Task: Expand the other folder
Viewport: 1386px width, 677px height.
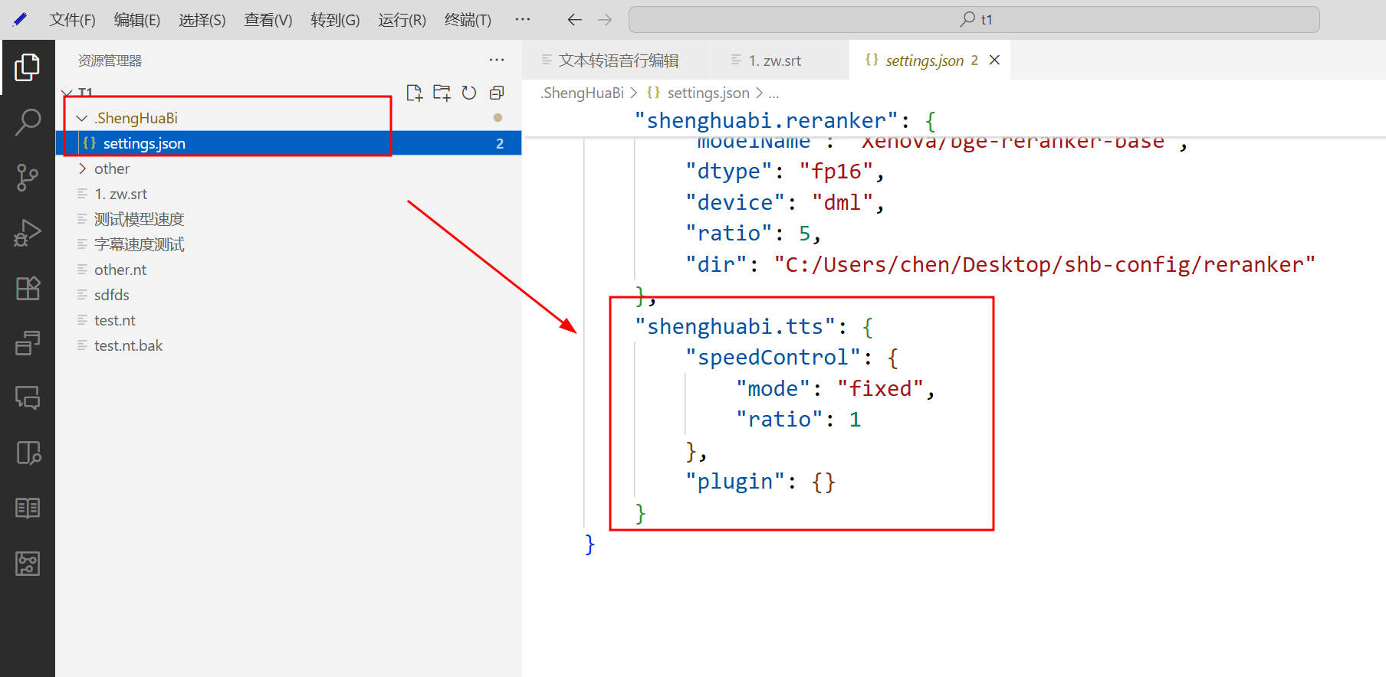Action: pos(82,168)
